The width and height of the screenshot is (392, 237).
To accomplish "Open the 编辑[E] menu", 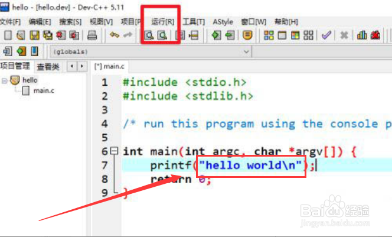I will coord(40,22).
